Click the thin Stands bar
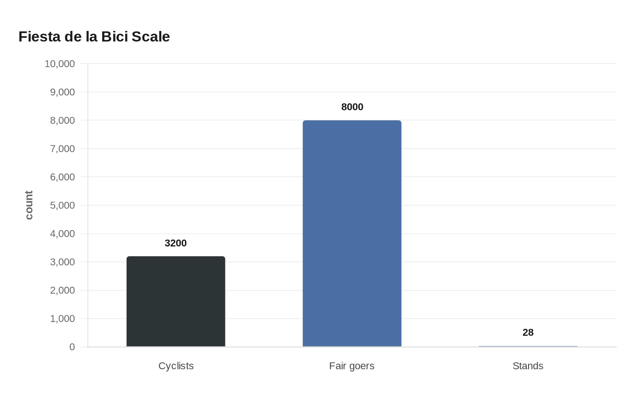The width and height of the screenshot is (644, 405). pos(528,346)
